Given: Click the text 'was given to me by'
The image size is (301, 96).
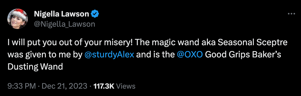Looking at the screenshot, I should (45, 55).
